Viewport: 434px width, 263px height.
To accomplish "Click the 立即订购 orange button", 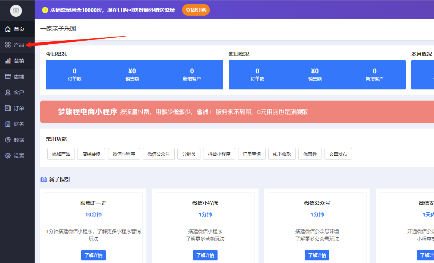I will pyautogui.click(x=196, y=10).
